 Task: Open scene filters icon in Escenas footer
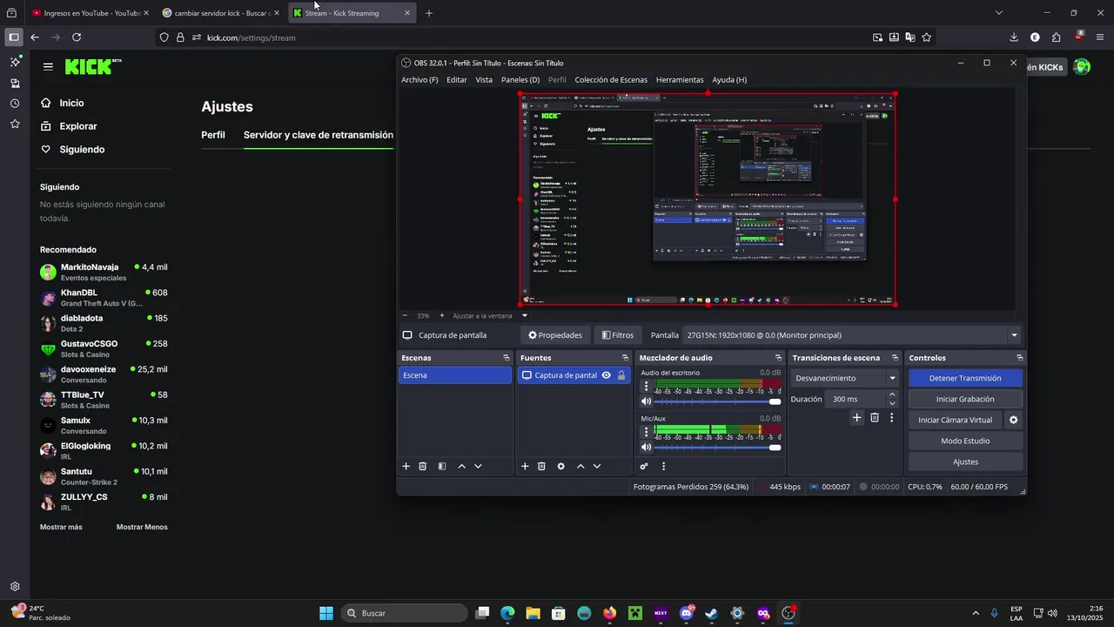click(442, 467)
